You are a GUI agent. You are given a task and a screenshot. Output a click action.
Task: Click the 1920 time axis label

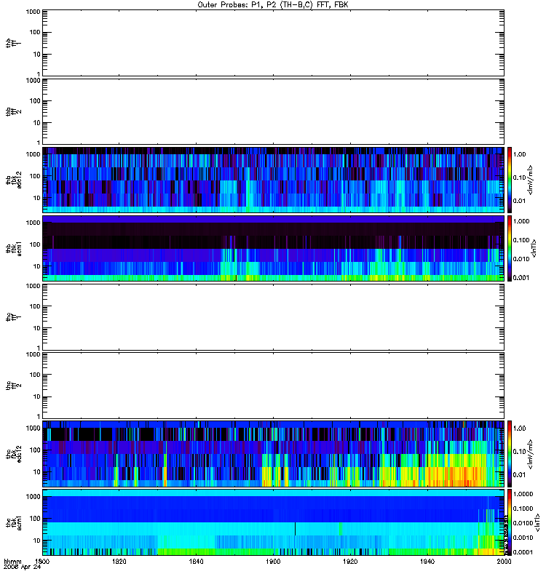point(350,562)
